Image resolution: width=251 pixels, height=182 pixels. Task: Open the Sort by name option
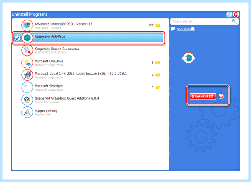click(x=186, y=29)
